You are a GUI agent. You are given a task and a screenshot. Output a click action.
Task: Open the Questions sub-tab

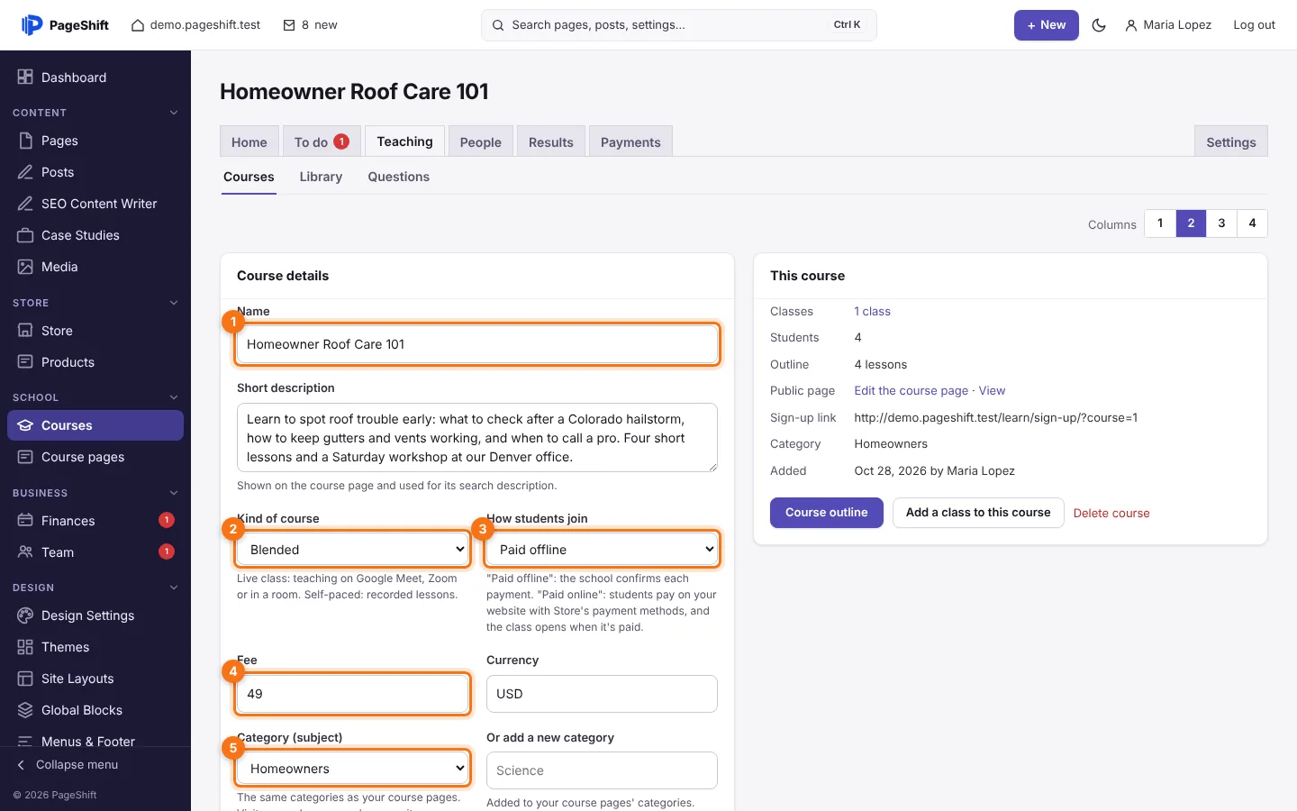[398, 177]
